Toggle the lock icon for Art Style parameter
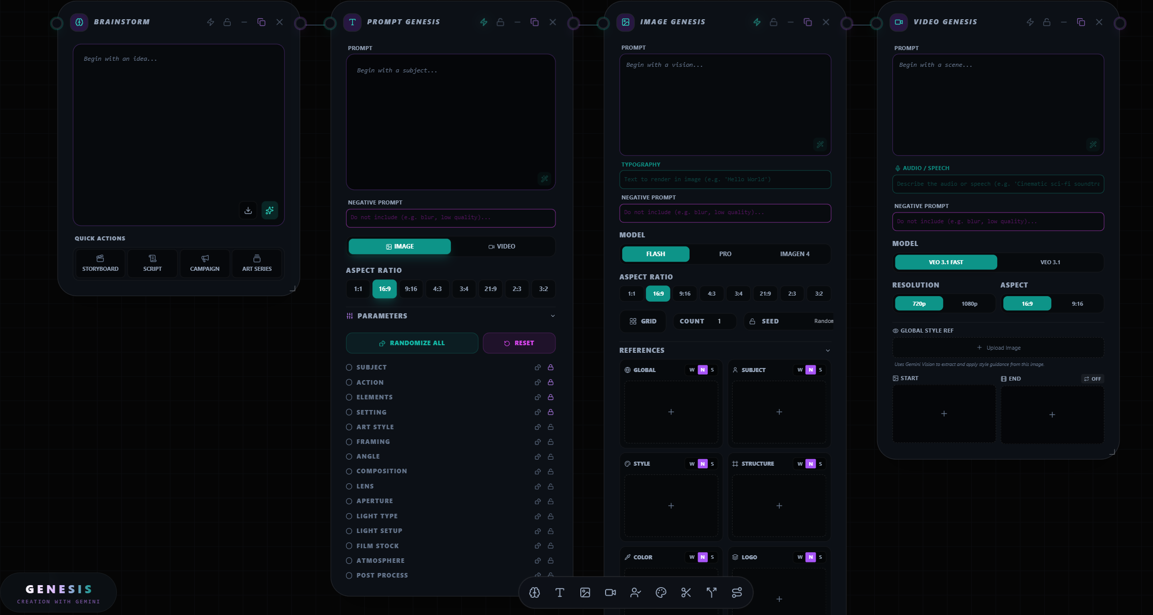This screenshot has height=615, width=1153. tap(550, 427)
